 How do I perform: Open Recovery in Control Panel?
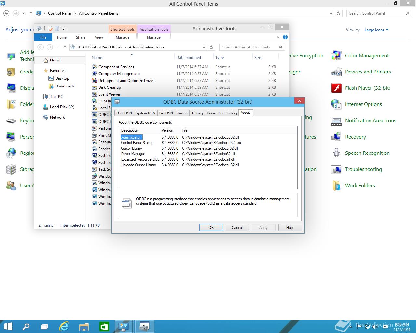pyautogui.click(x=356, y=137)
